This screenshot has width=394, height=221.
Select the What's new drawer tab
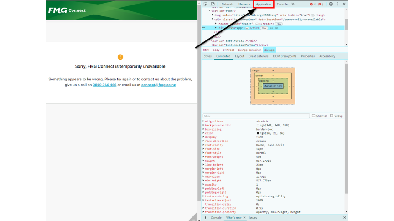(x=233, y=218)
